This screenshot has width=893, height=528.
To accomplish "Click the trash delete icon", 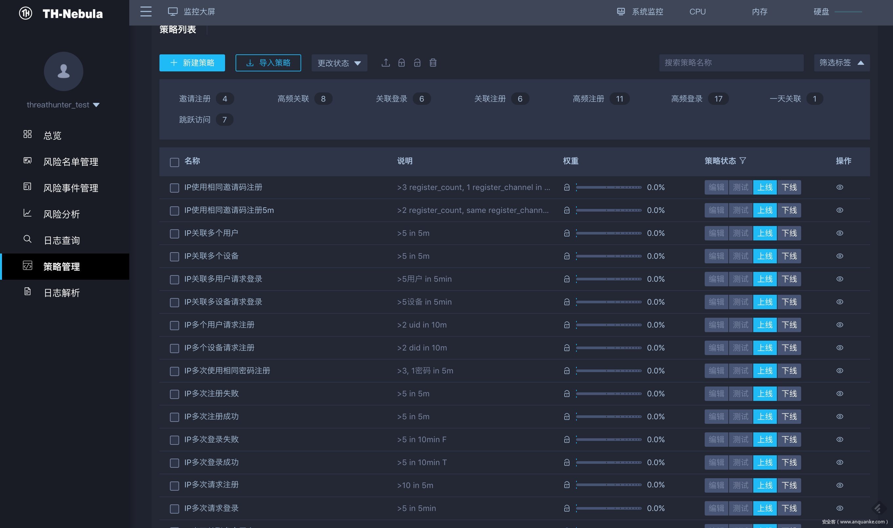I will (433, 63).
